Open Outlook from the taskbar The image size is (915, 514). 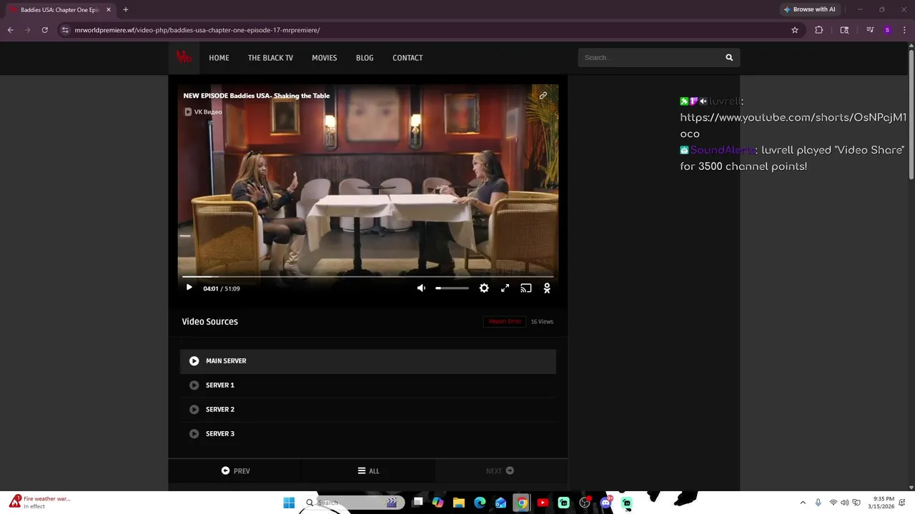tap(501, 503)
